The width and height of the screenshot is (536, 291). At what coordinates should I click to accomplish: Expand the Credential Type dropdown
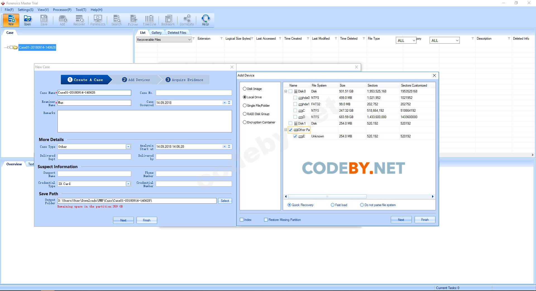(x=128, y=184)
